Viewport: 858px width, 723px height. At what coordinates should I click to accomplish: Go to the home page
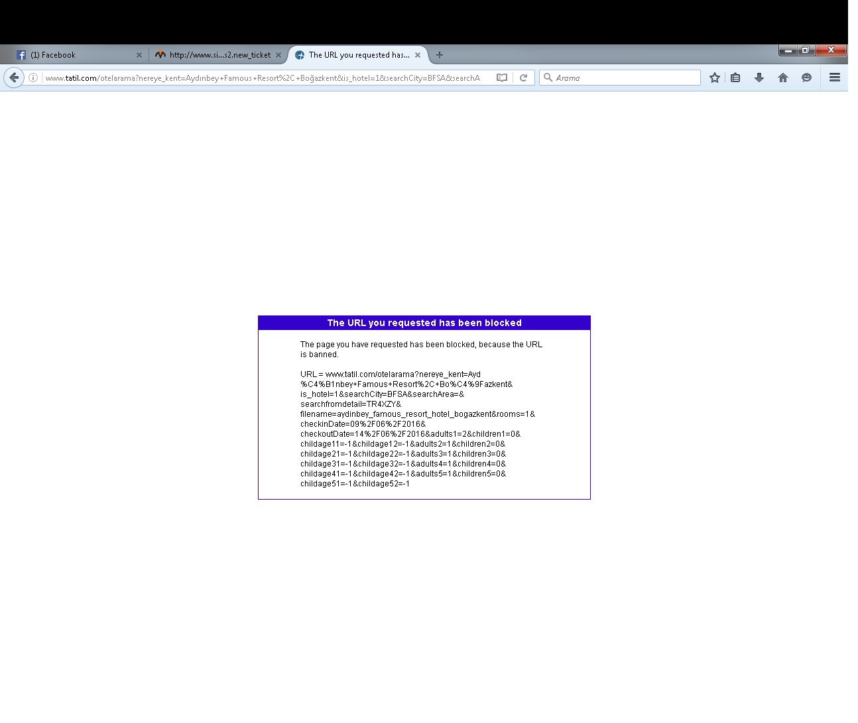[783, 78]
